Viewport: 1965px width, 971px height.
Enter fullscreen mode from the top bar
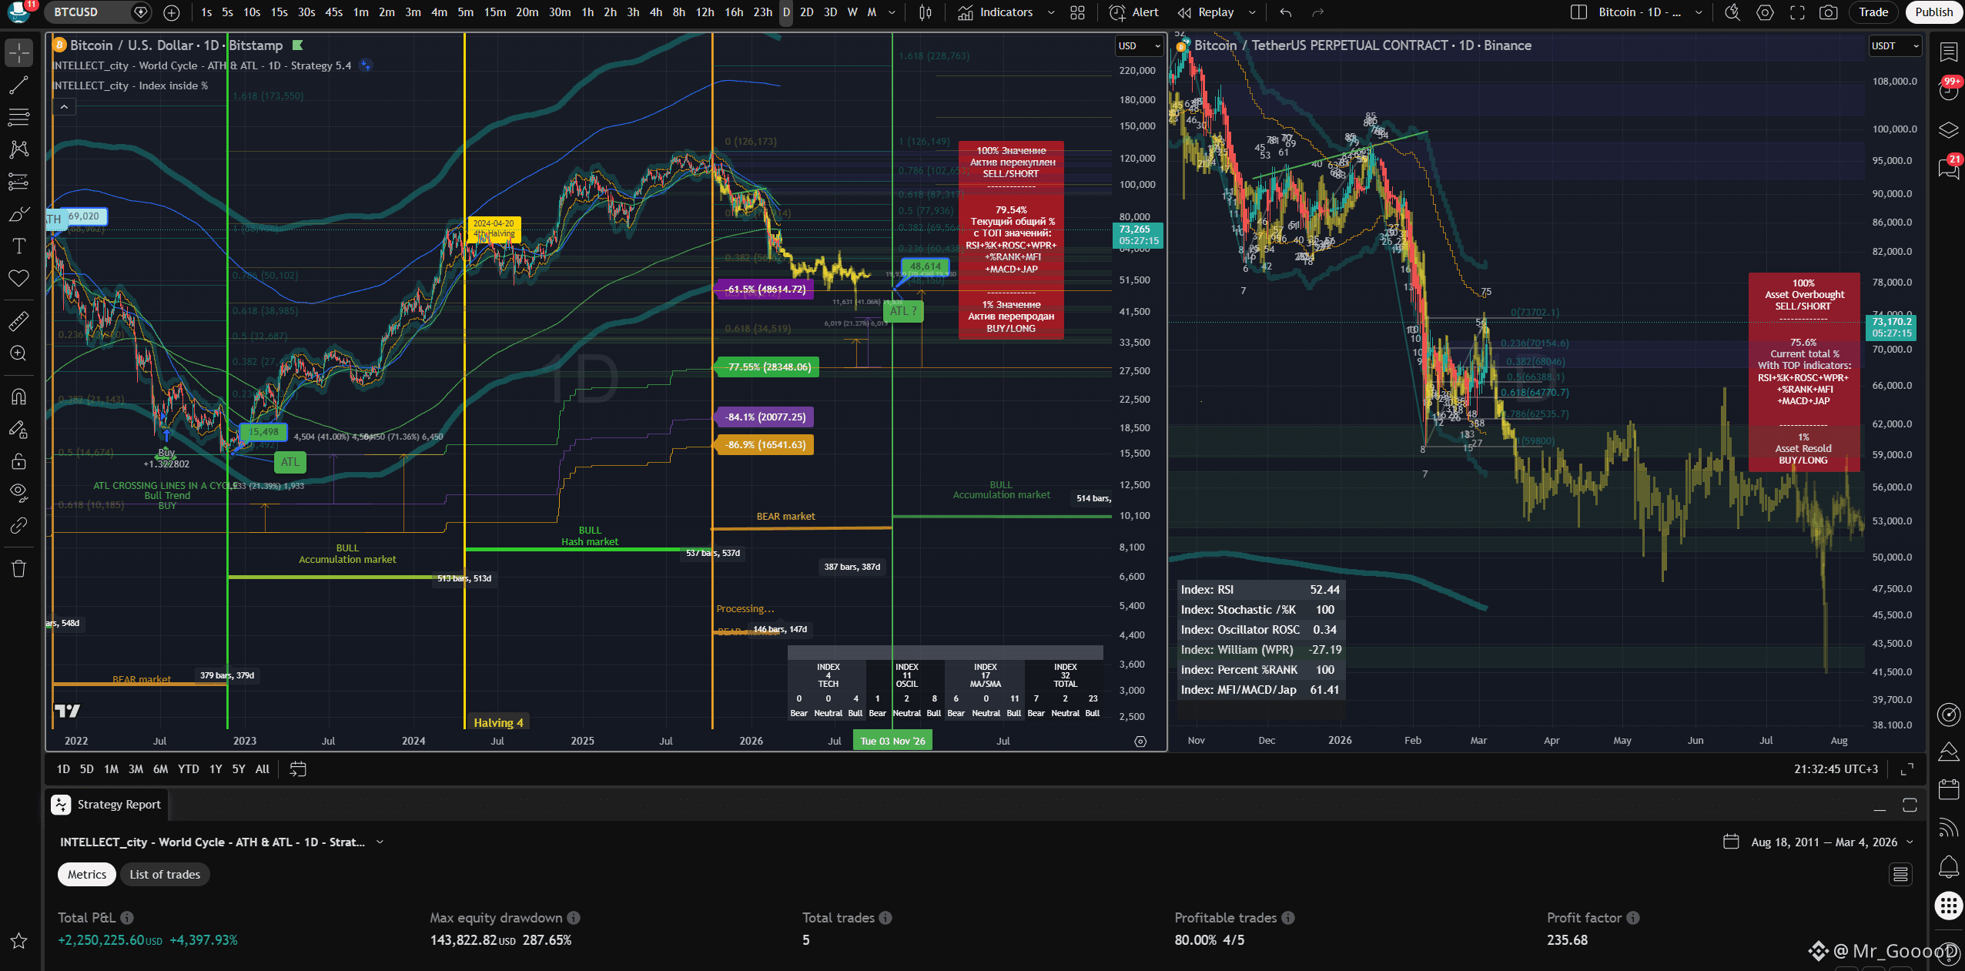click(x=1797, y=12)
